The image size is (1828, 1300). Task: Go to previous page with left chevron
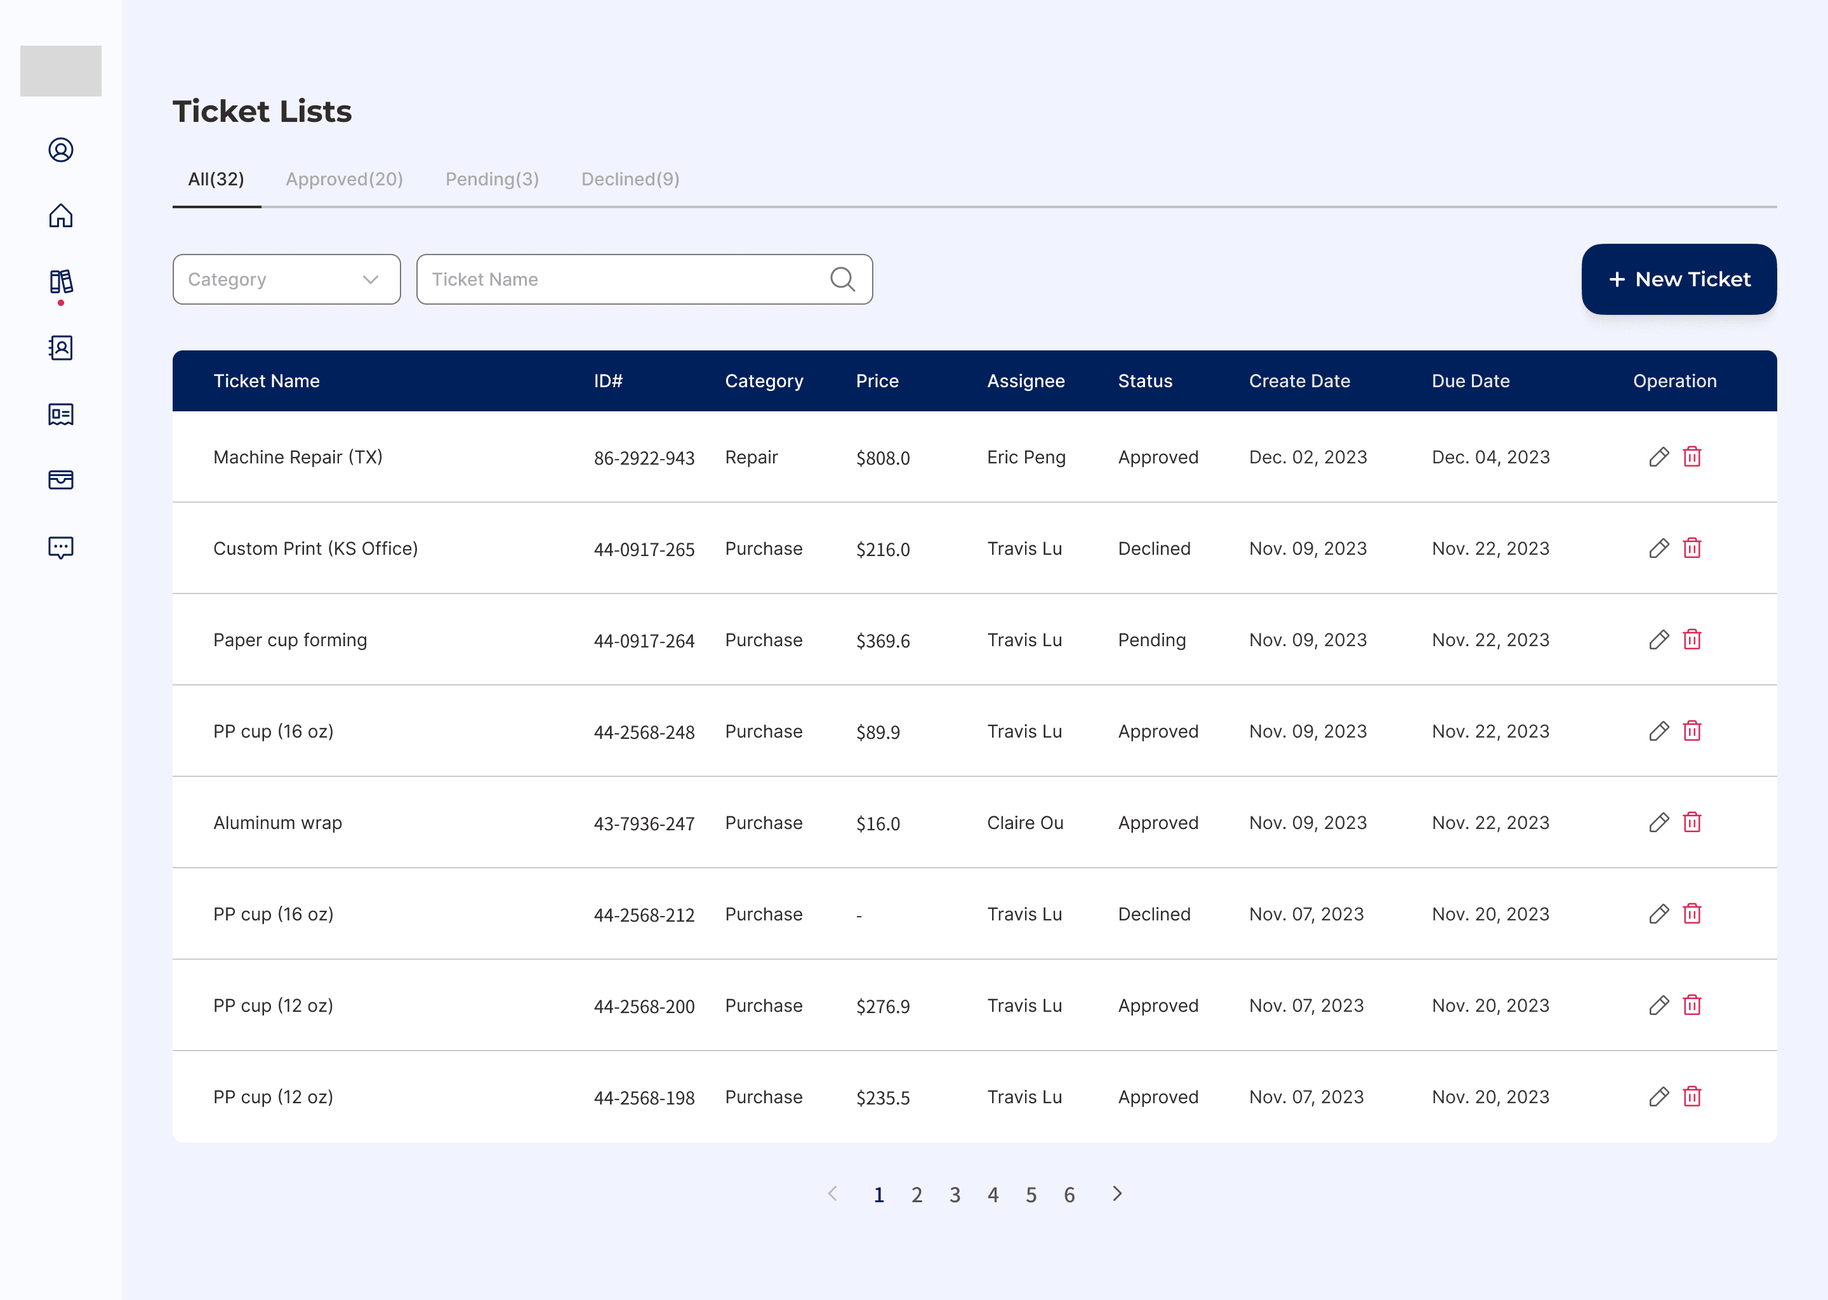pos(832,1193)
